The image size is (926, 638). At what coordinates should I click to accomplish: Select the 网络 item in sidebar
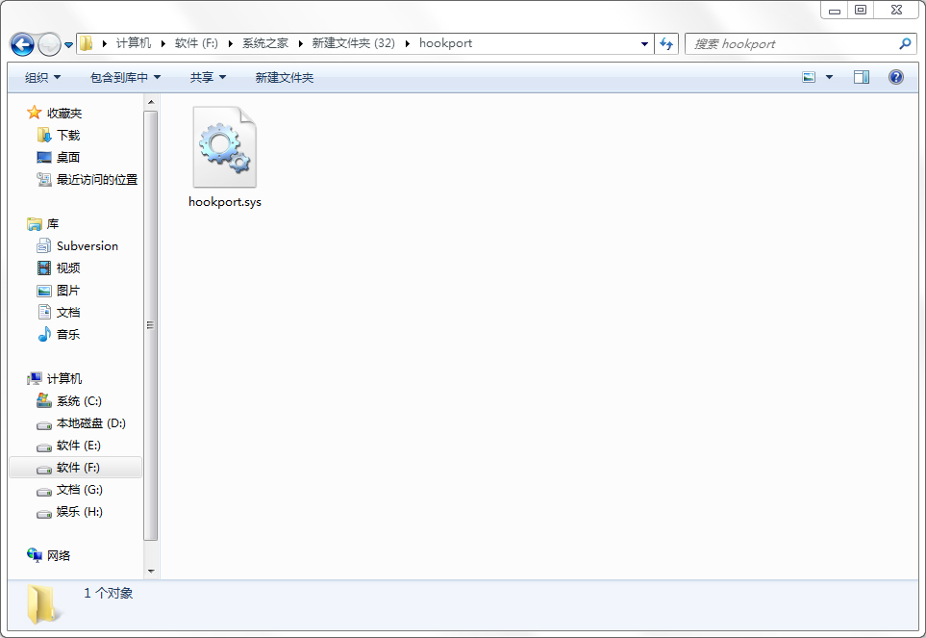(59, 556)
